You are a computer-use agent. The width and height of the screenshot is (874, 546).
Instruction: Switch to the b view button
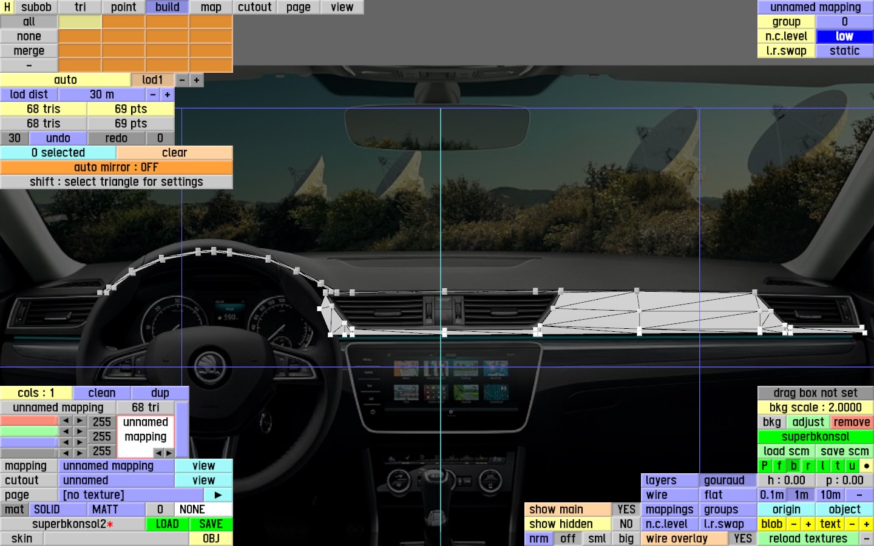(x=794, y=466)
